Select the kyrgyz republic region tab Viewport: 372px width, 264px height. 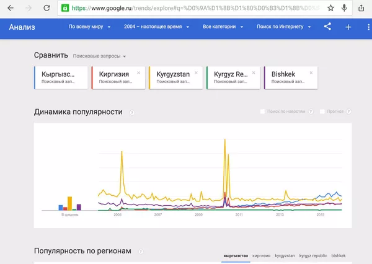[x=312, y=255]
